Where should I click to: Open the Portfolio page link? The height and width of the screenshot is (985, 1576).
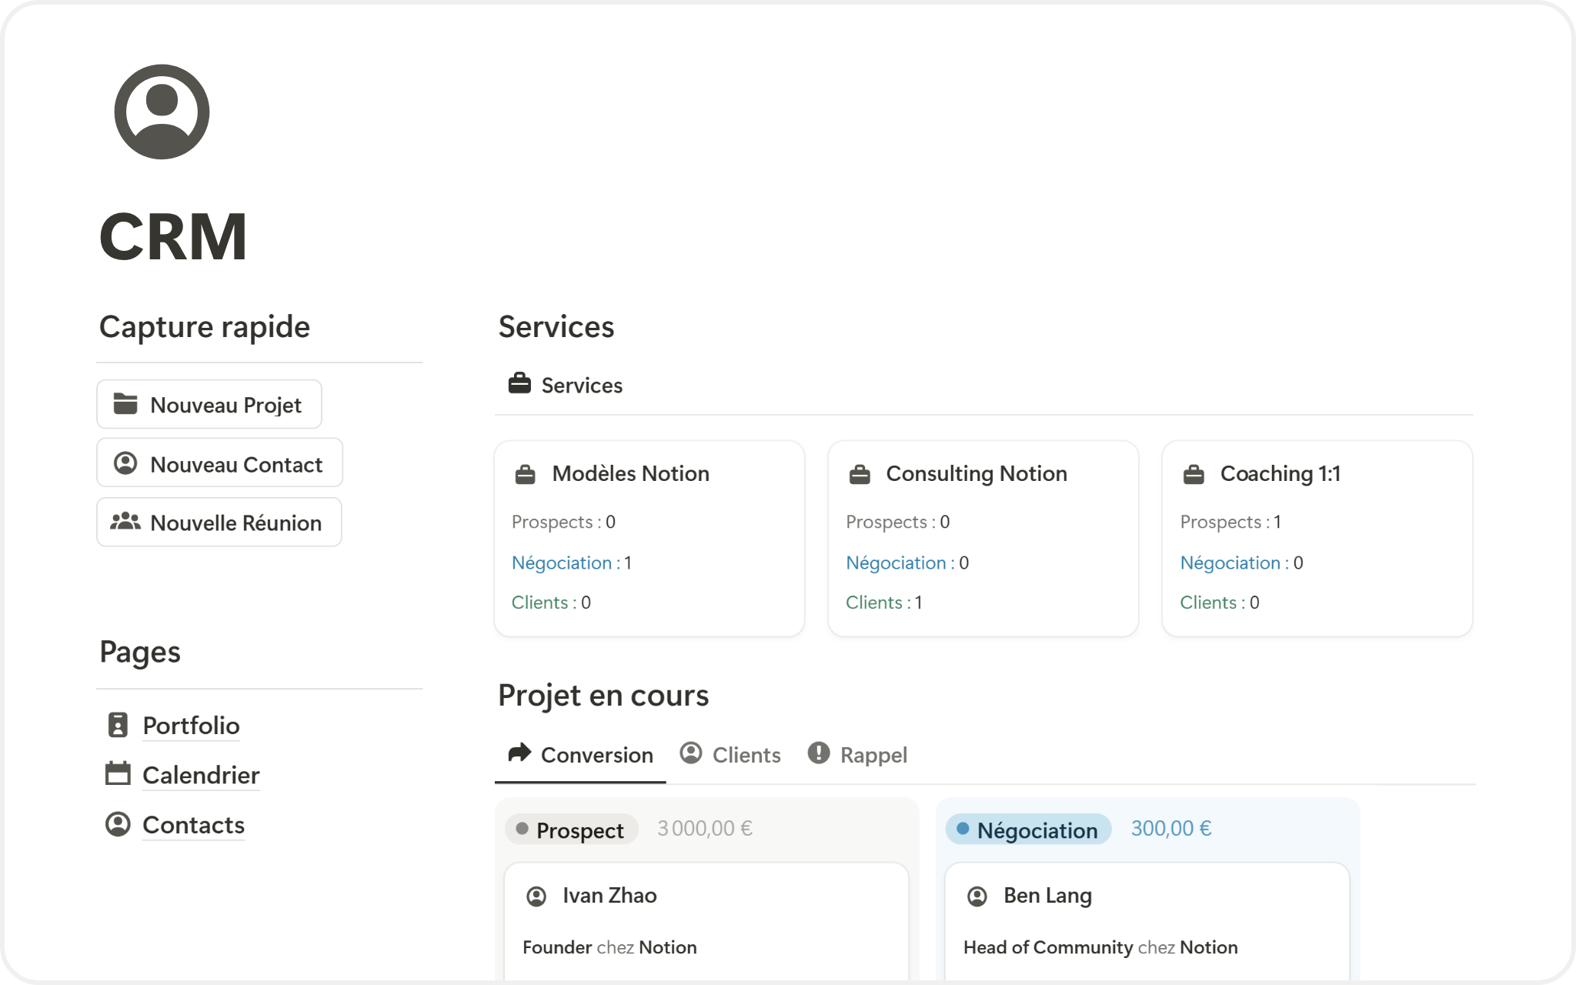191,726
